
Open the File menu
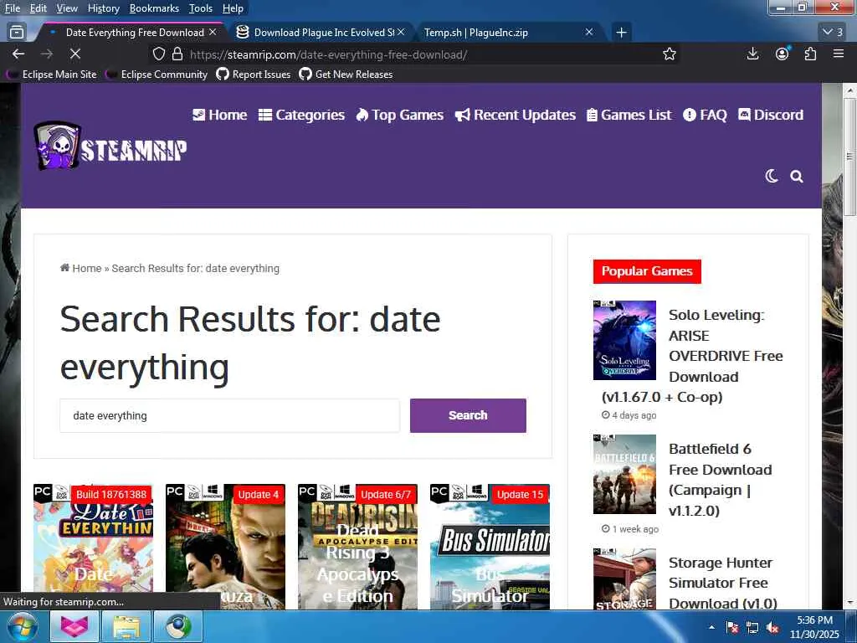tap(12, 8)
